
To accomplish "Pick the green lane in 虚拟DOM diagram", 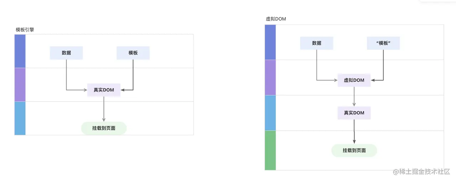I will pyautogui.click(x=270, y=150).
